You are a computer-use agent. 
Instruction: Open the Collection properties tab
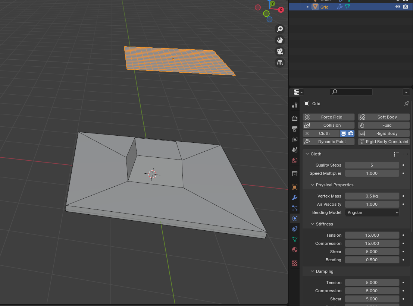point(295,174)
